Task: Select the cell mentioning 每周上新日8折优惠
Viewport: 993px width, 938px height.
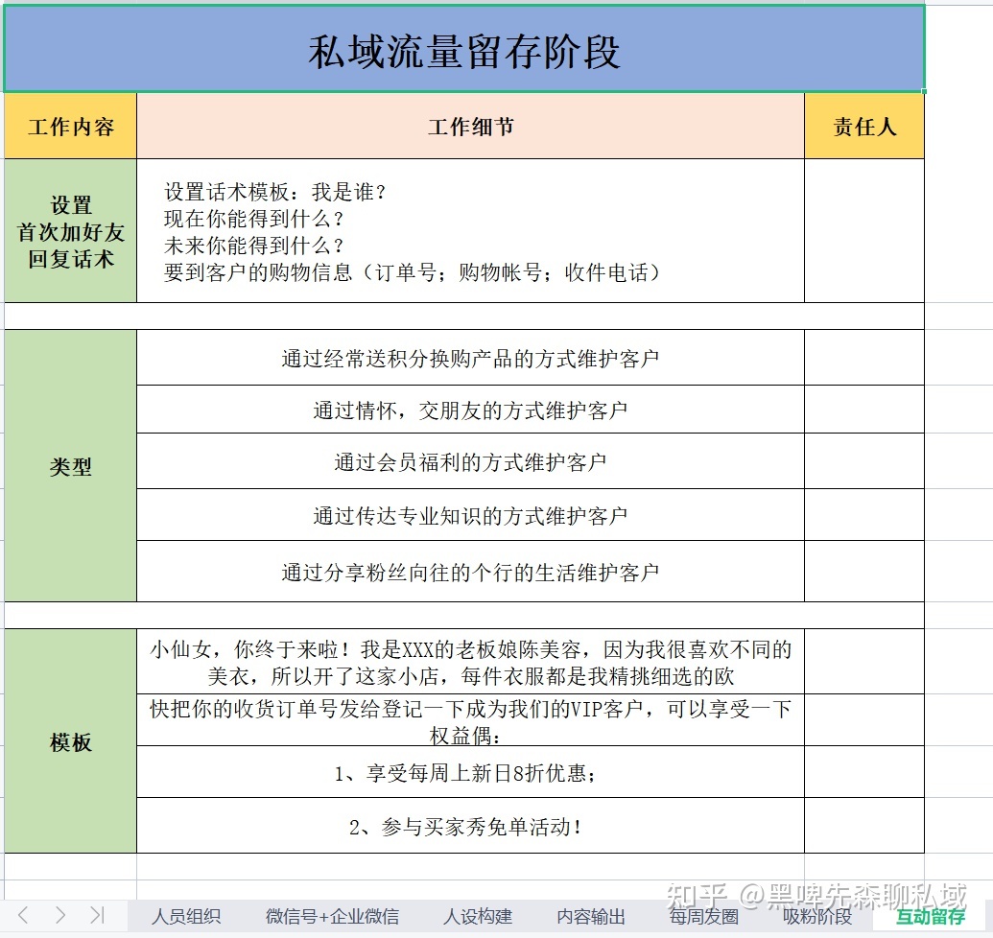Action: (470, 772)
